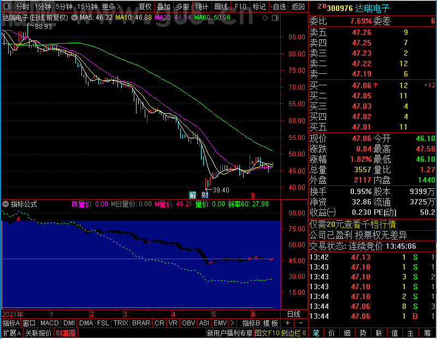437x339 pixels.
Task: Click 标记 to mark the stock
Action: coord(259,7)
